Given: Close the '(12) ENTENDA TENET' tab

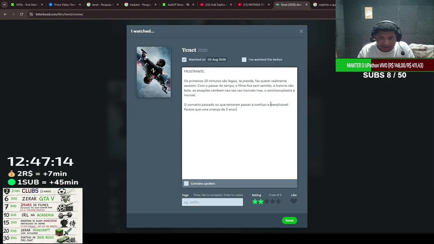Looking at the screenshot, I should [269, 5].
